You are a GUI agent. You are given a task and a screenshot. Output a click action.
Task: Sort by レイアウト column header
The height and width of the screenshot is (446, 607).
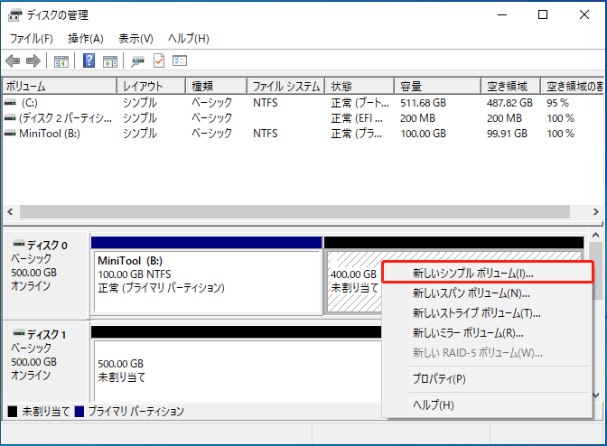click(152, 87)
